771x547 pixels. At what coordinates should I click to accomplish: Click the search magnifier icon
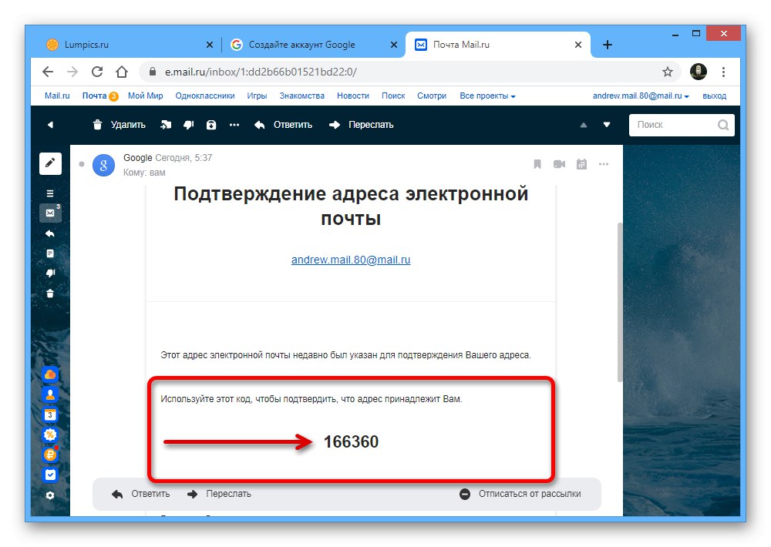[x=723, y=125]
